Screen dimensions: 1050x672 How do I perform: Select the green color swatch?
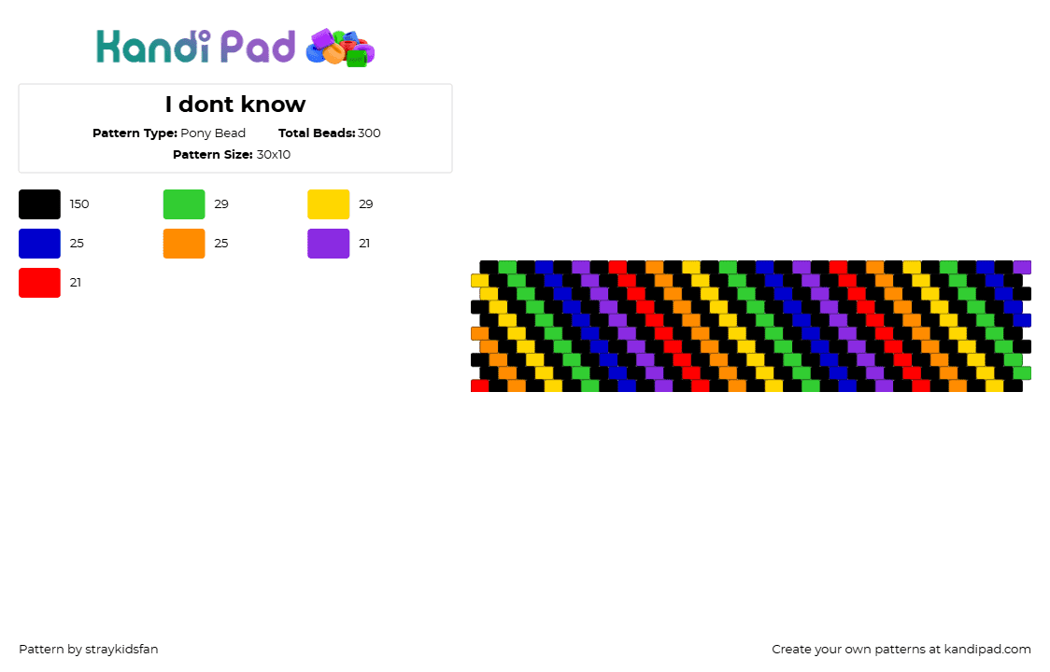[x=184, y=204]
